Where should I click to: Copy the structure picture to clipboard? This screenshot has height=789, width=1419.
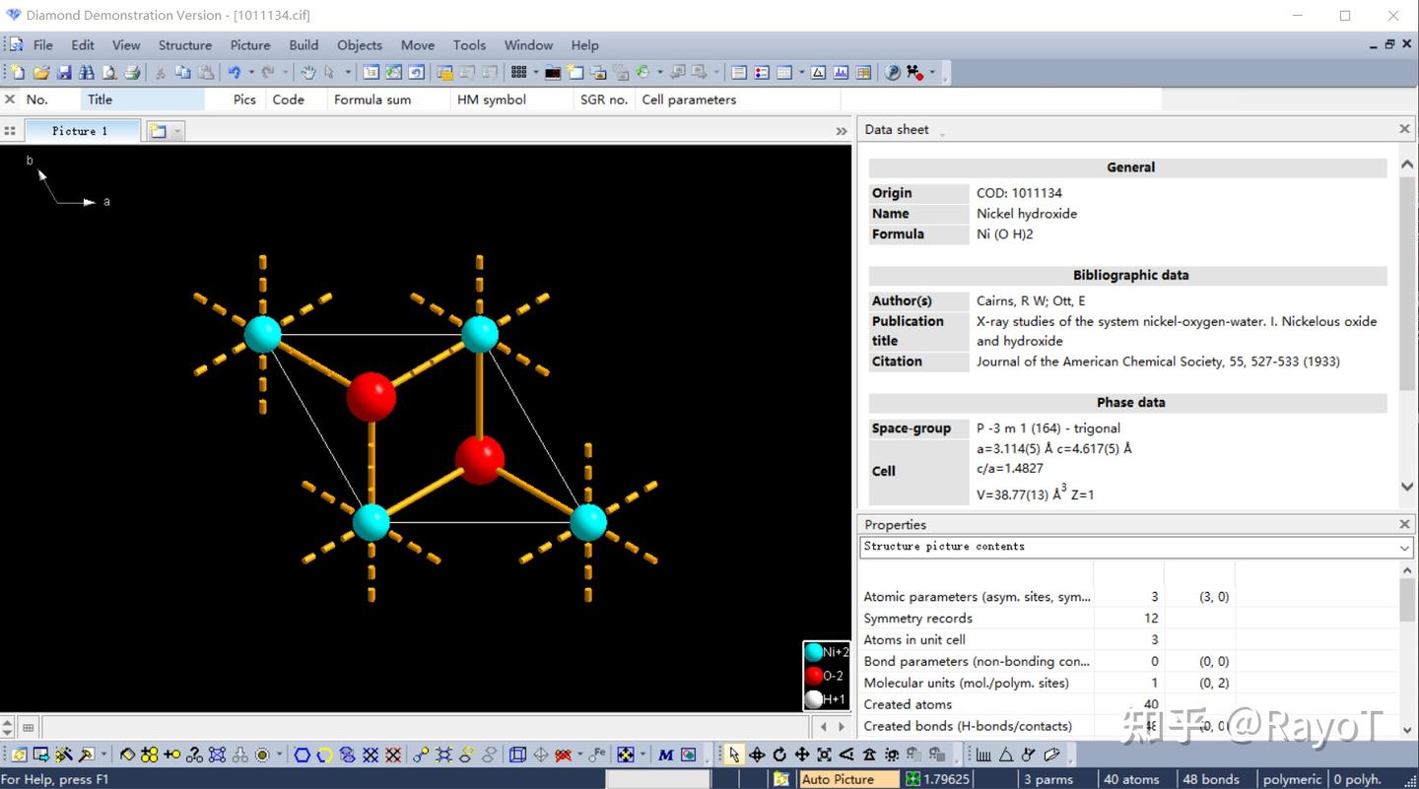tap(184, 72)
